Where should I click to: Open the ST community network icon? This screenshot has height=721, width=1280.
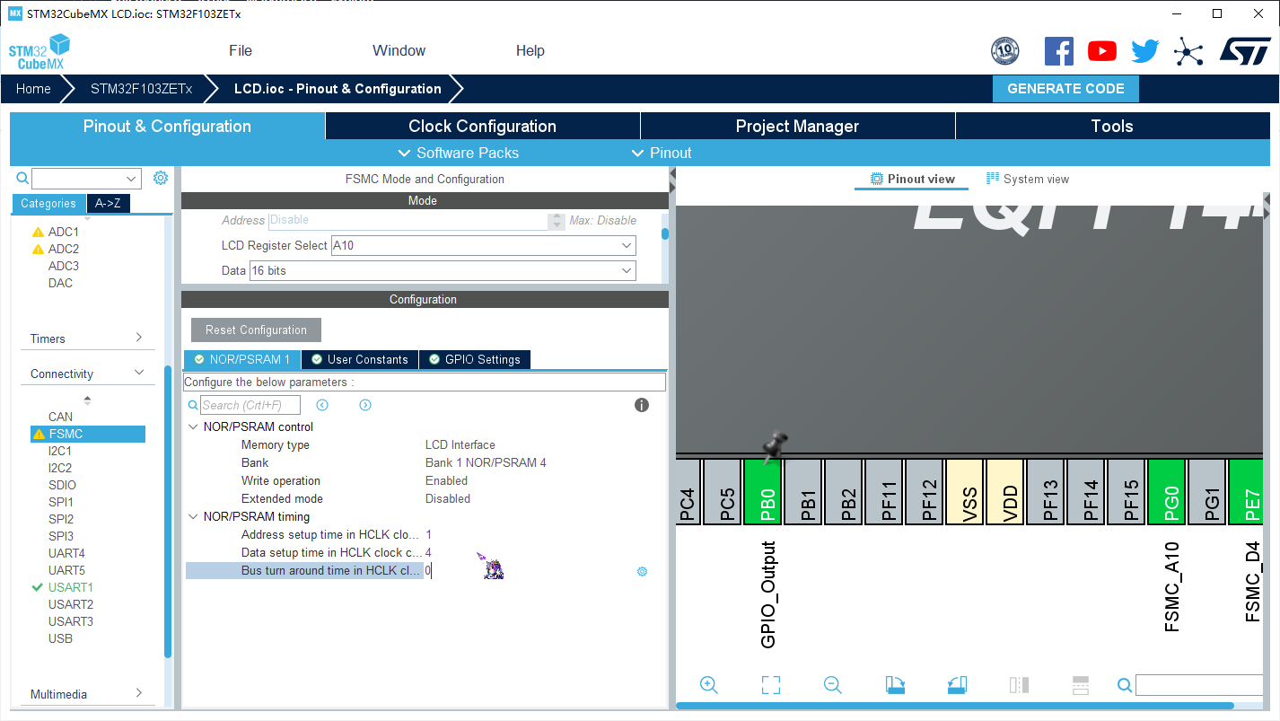point(1188,51)
